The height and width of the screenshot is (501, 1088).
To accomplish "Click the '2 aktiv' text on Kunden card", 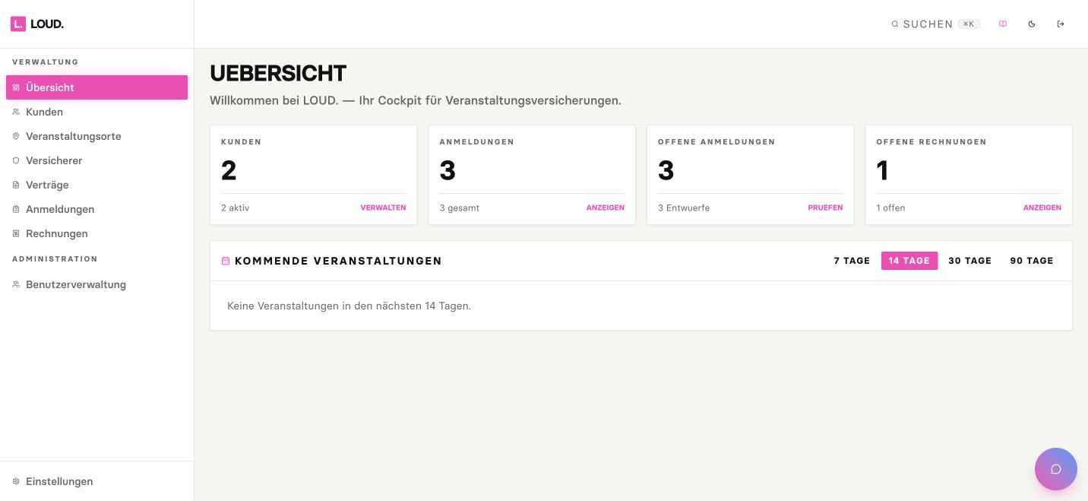I will pyautogui.click(x=235, y=208).
